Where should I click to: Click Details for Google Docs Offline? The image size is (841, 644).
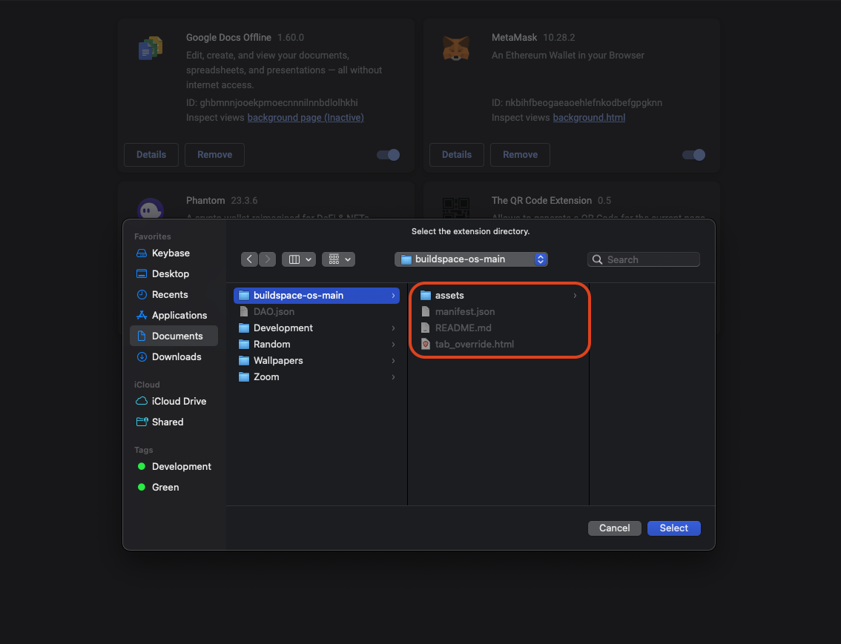[151, 155]
